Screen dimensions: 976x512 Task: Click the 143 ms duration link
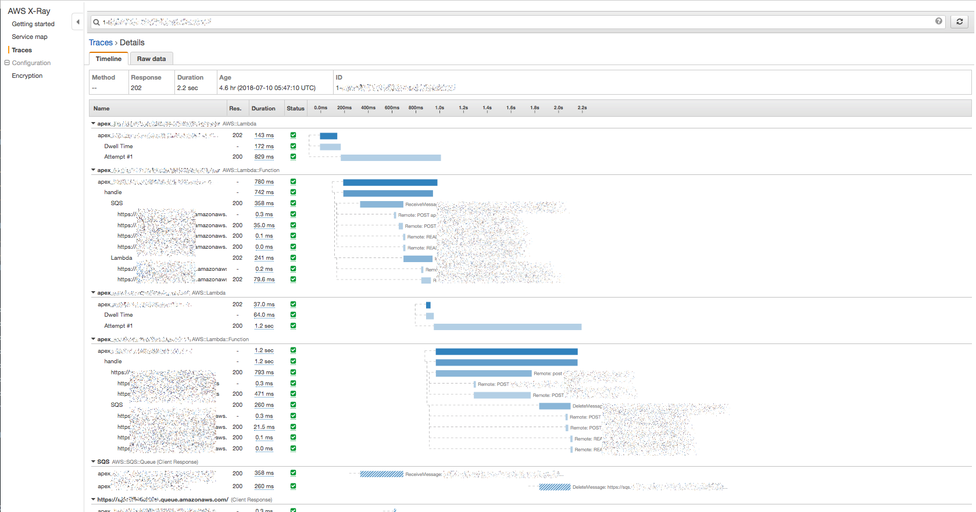point(264,135)
